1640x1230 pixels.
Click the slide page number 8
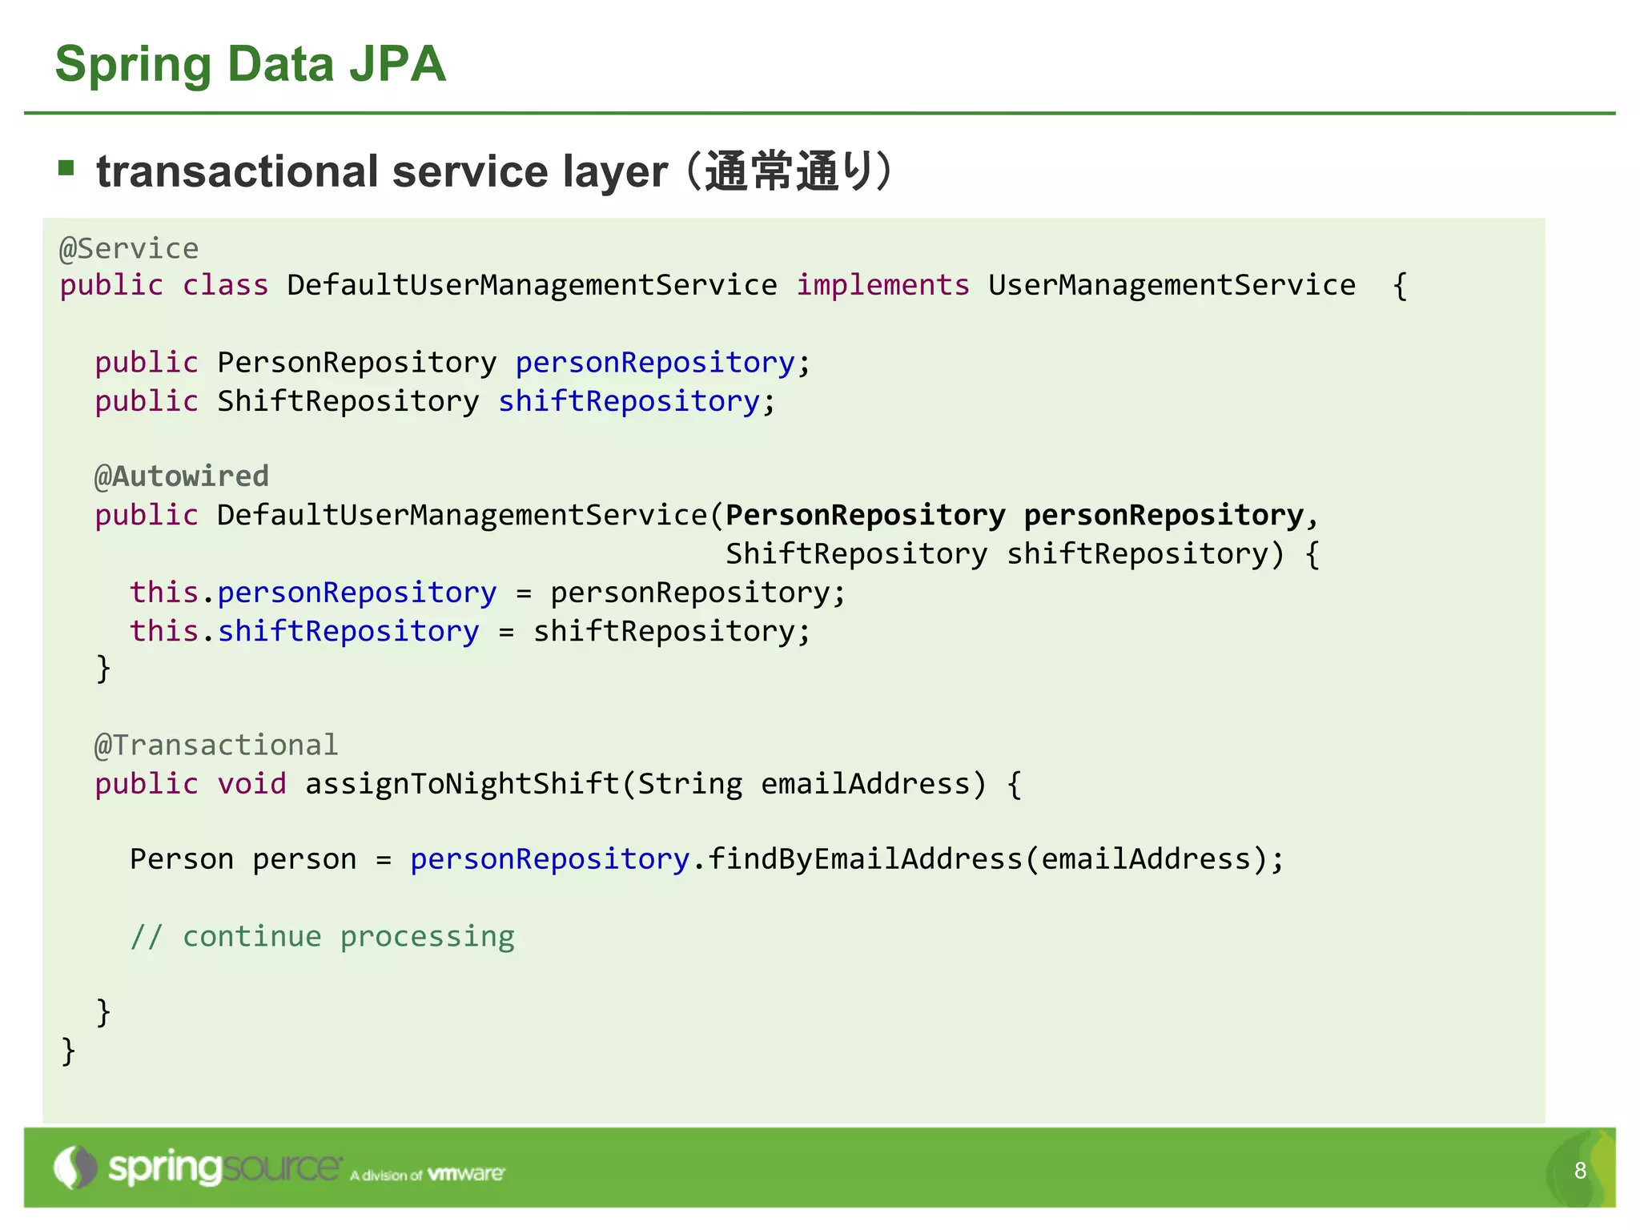pyautogui.click(x=1580, y=1171)
